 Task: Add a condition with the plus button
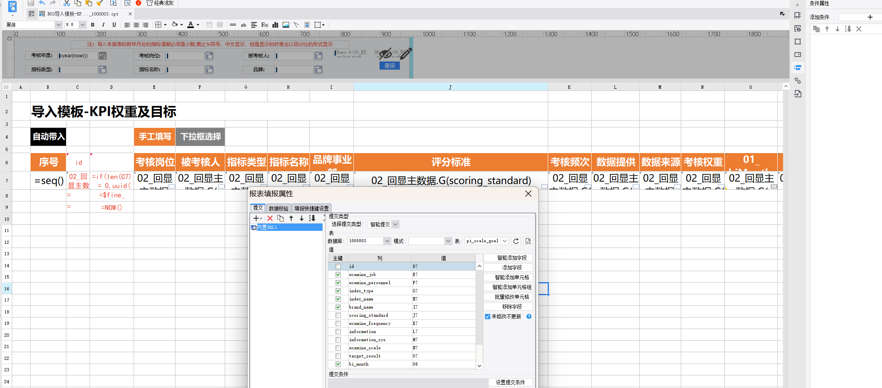click(x=870, y=17)
